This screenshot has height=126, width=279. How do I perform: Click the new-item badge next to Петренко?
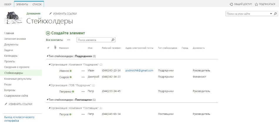point(73,91)
